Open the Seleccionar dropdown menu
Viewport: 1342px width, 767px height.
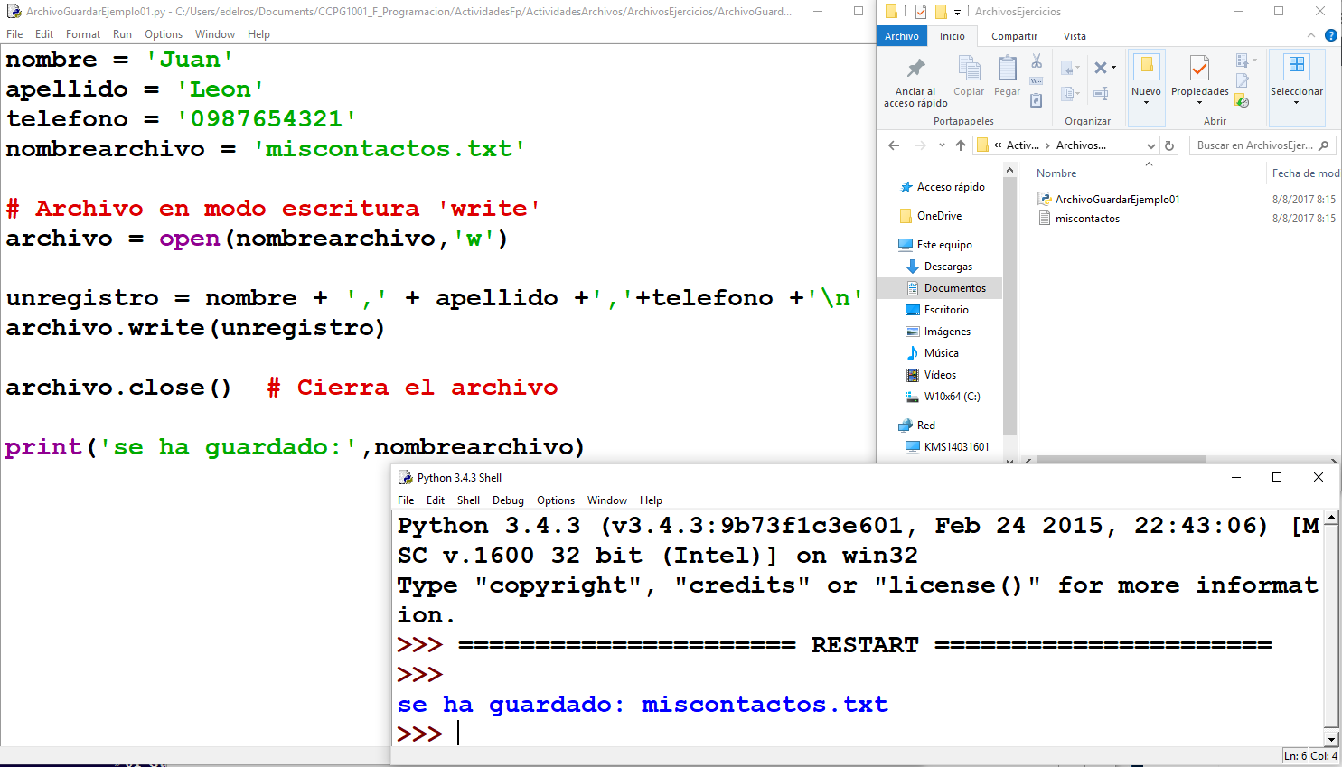(1297, 104)
